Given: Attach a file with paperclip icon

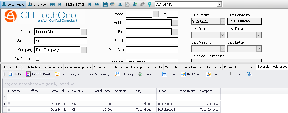Looking at the screenshot, I should point(142,4).
